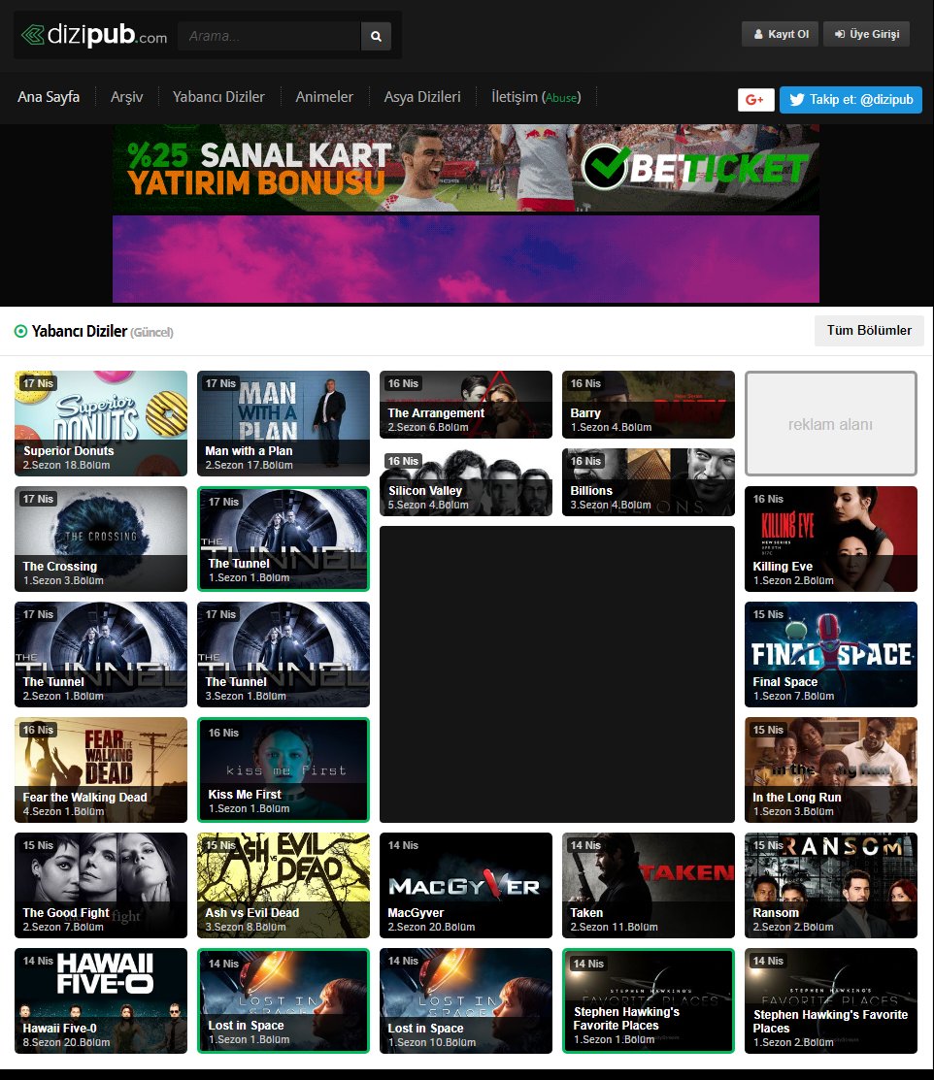934x1080 pixels.
Task: Click the Tüm Bölümler button
Action: (x=869, y=331)
